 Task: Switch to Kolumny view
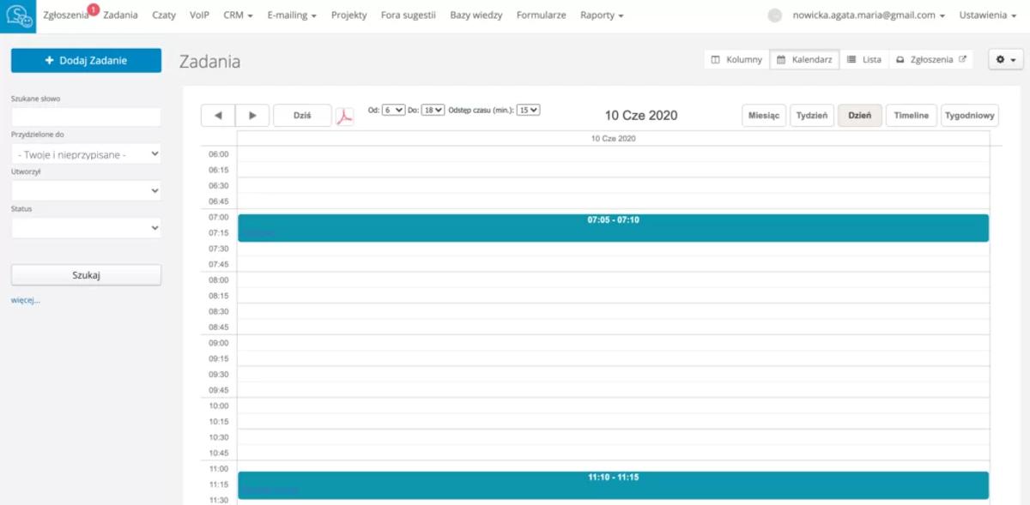(x=736, y=59)
